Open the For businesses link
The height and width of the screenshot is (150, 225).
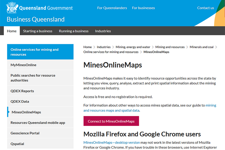pyautogui.click(x=143, y=8)
